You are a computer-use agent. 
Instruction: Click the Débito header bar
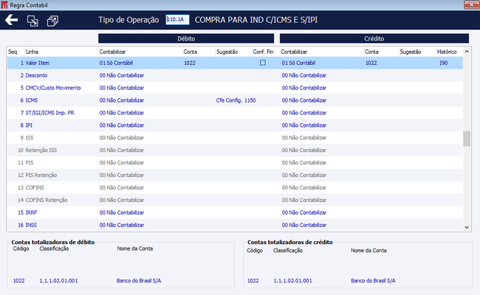[x=186, y=38]
